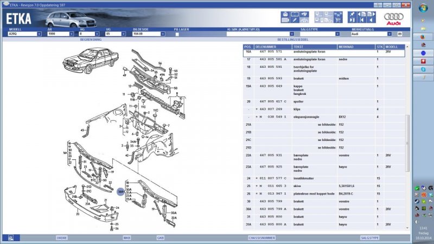The width and height of the screenshot is (434, 244).
Task: Switch to BEGRENSNING tab
Action: pos(91,40)
